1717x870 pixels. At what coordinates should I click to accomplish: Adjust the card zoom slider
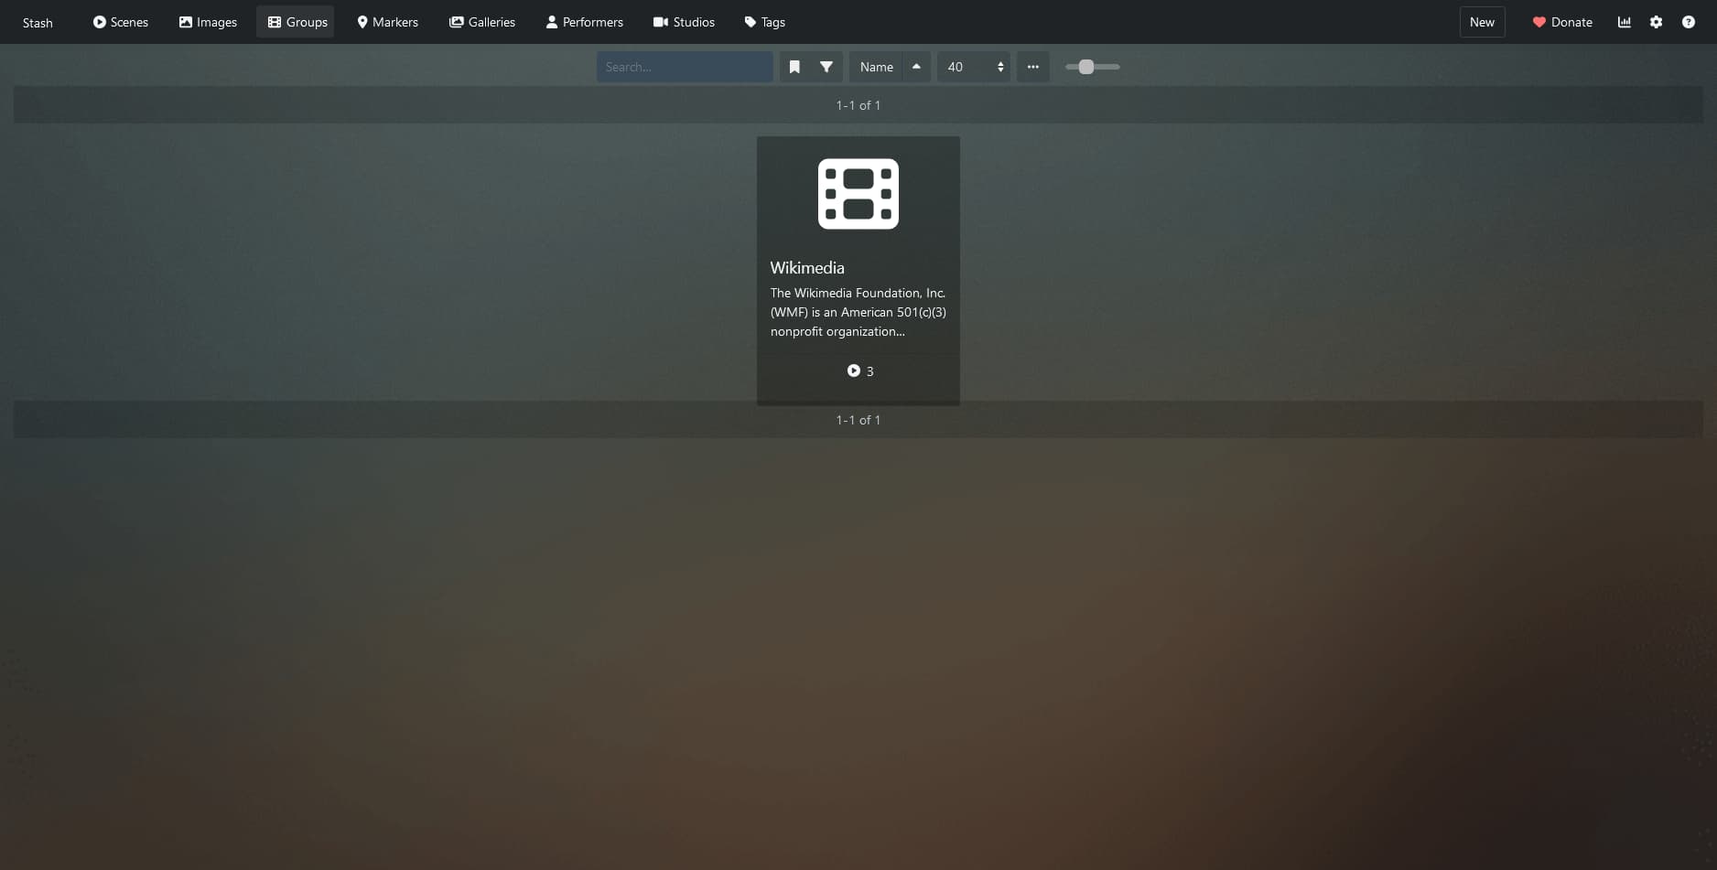1093,67
